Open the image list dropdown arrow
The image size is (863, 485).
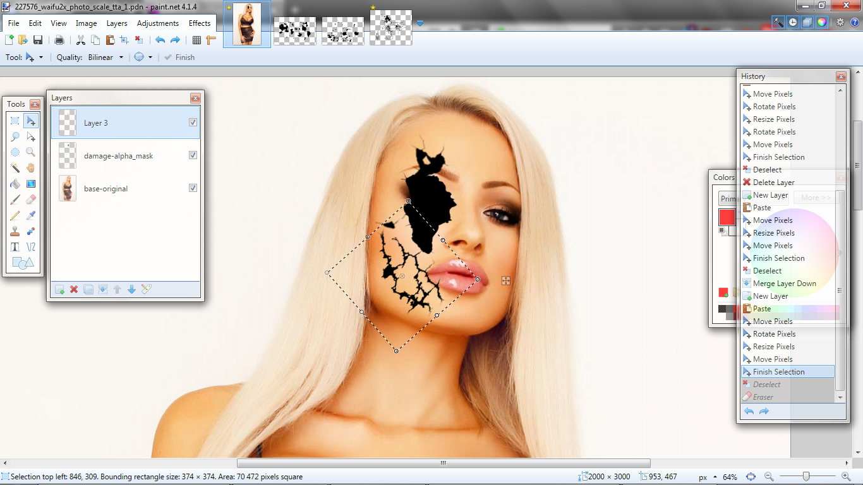coord(420,23)
